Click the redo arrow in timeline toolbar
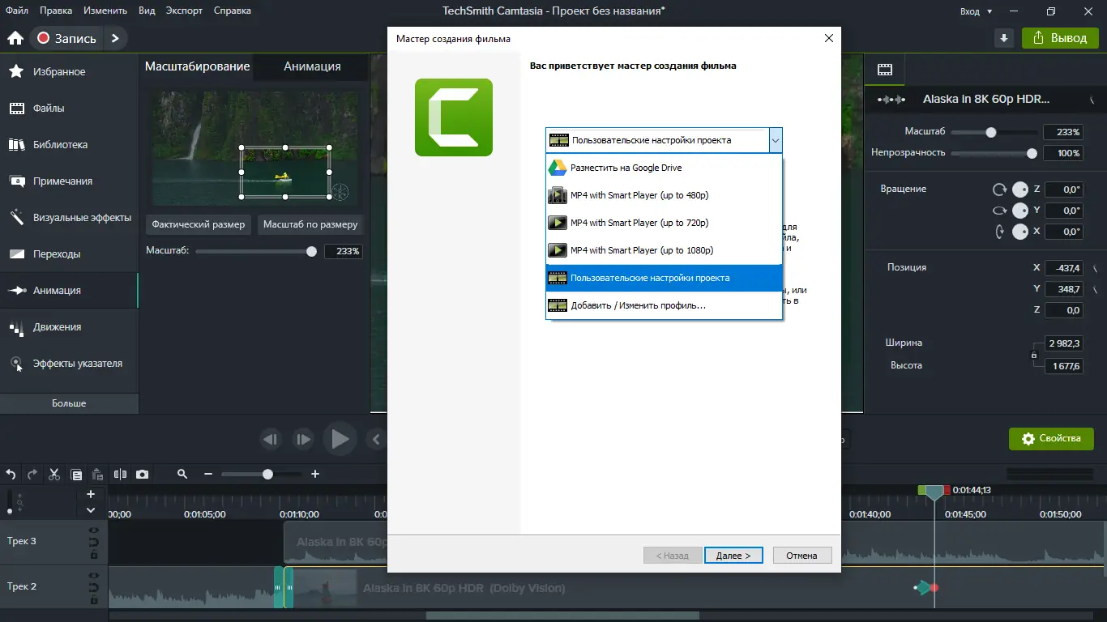This screenshot has width=1107, height=622. [32, 475]
